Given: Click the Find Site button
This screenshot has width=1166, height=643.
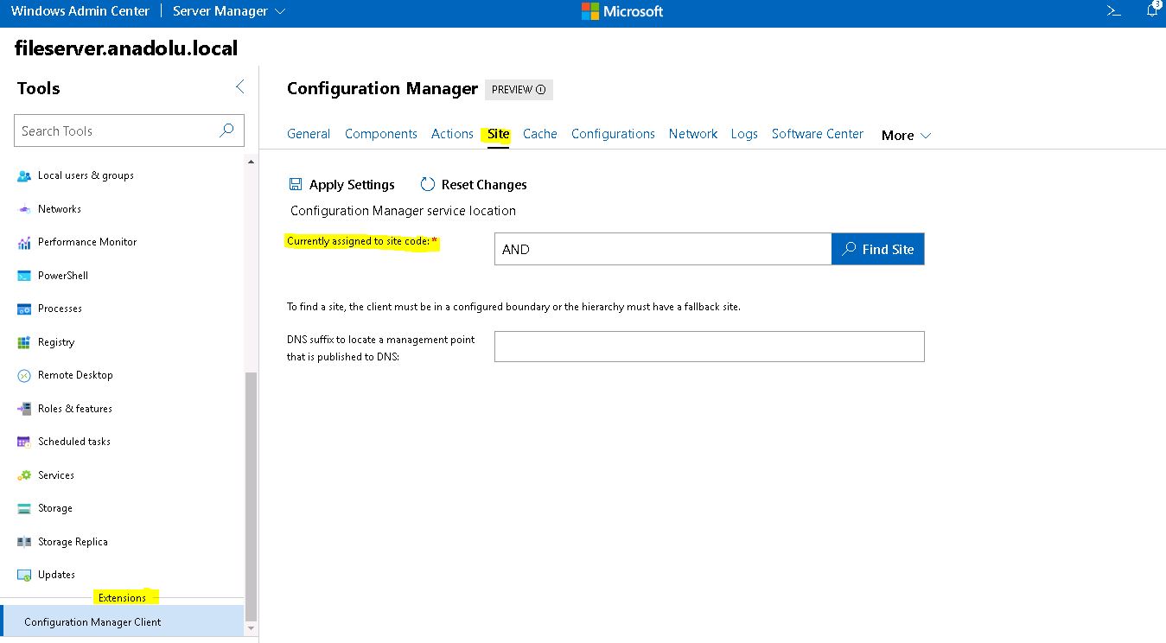Looking at the screenshot, I should (877, 249).
